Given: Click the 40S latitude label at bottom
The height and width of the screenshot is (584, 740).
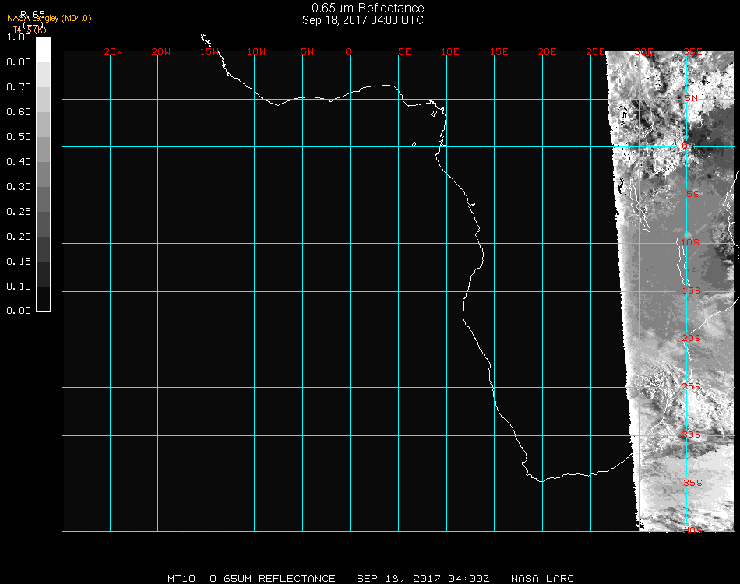Looking at the screenshot, I should 692,530.
